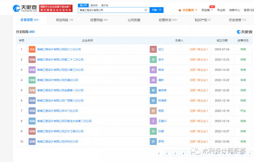
Task: Open company logo for 四川二分公司 row
Action: point(32,49)
